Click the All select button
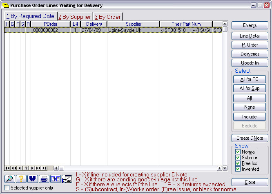The height and width of the screenshot is (194, 272). [x=250, y=98]
